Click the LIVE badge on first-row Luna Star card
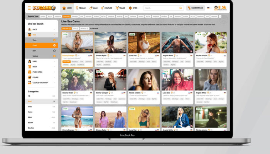This screenshot has width=270, height=154. tap(132, 34)
